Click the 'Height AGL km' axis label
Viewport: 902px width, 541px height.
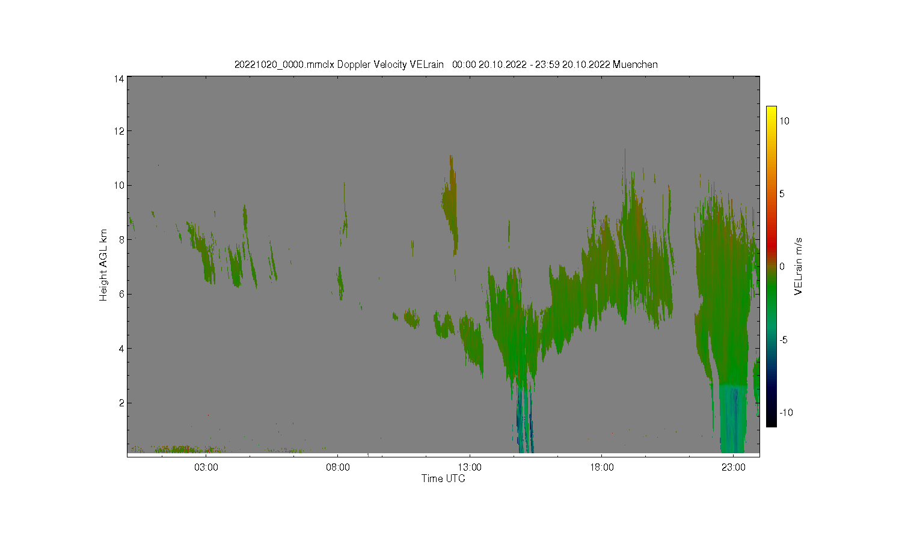(103, 265)
